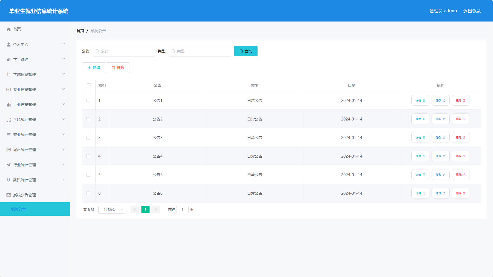Delete row 公告2 with 删除
Image resolution: width=493 pixels, height=277 pixels.
(461, 119)
